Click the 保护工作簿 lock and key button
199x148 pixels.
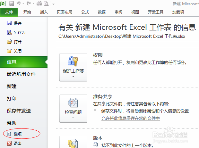(x=74, y=67)
